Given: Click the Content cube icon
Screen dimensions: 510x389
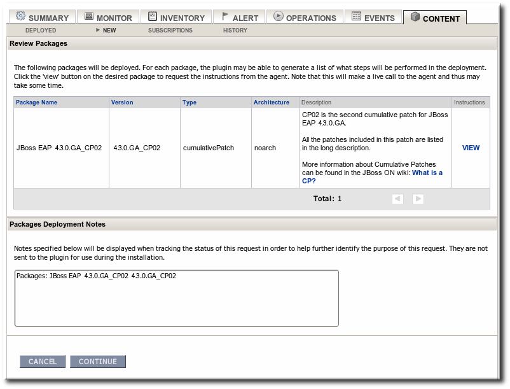Looking at the screenshot, I should pyautogui.click(x=415, y=17).
